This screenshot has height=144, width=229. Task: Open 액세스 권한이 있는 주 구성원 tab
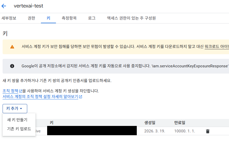tap(131, 18)
